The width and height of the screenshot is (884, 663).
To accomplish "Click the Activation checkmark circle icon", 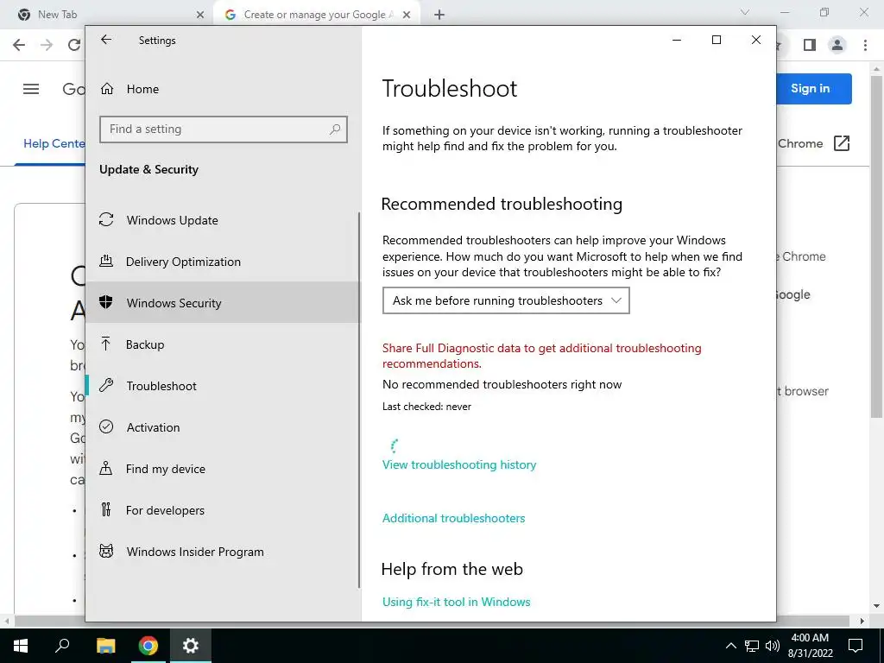I will pyautogui.click(x=106, y=426).
